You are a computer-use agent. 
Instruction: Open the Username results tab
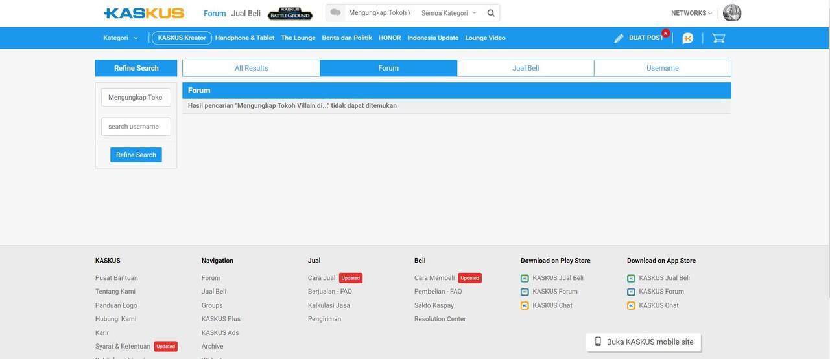coord(663,68)
